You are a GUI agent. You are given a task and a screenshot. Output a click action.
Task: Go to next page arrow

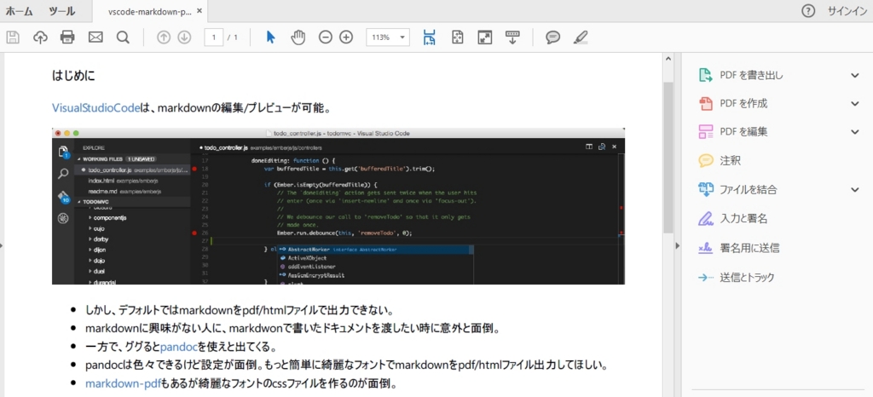pyautogui.click(x=184, y=37)
